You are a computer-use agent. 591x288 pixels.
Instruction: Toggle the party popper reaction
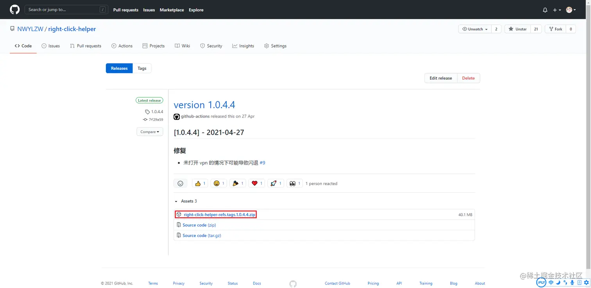pyautogui.click(x=238, y=183)
